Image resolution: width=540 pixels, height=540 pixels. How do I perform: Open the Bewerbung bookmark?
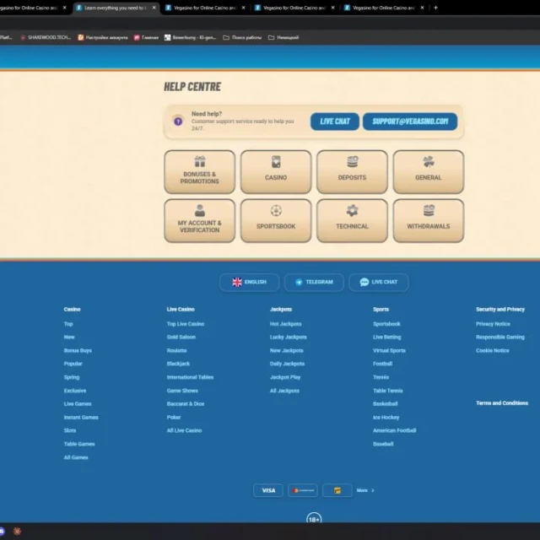190,37
